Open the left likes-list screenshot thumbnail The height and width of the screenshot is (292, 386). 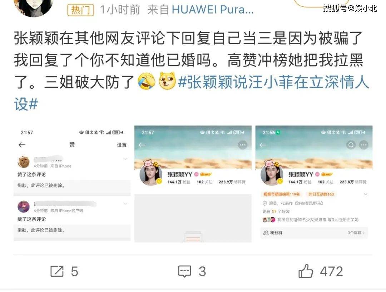click(72, 184)
